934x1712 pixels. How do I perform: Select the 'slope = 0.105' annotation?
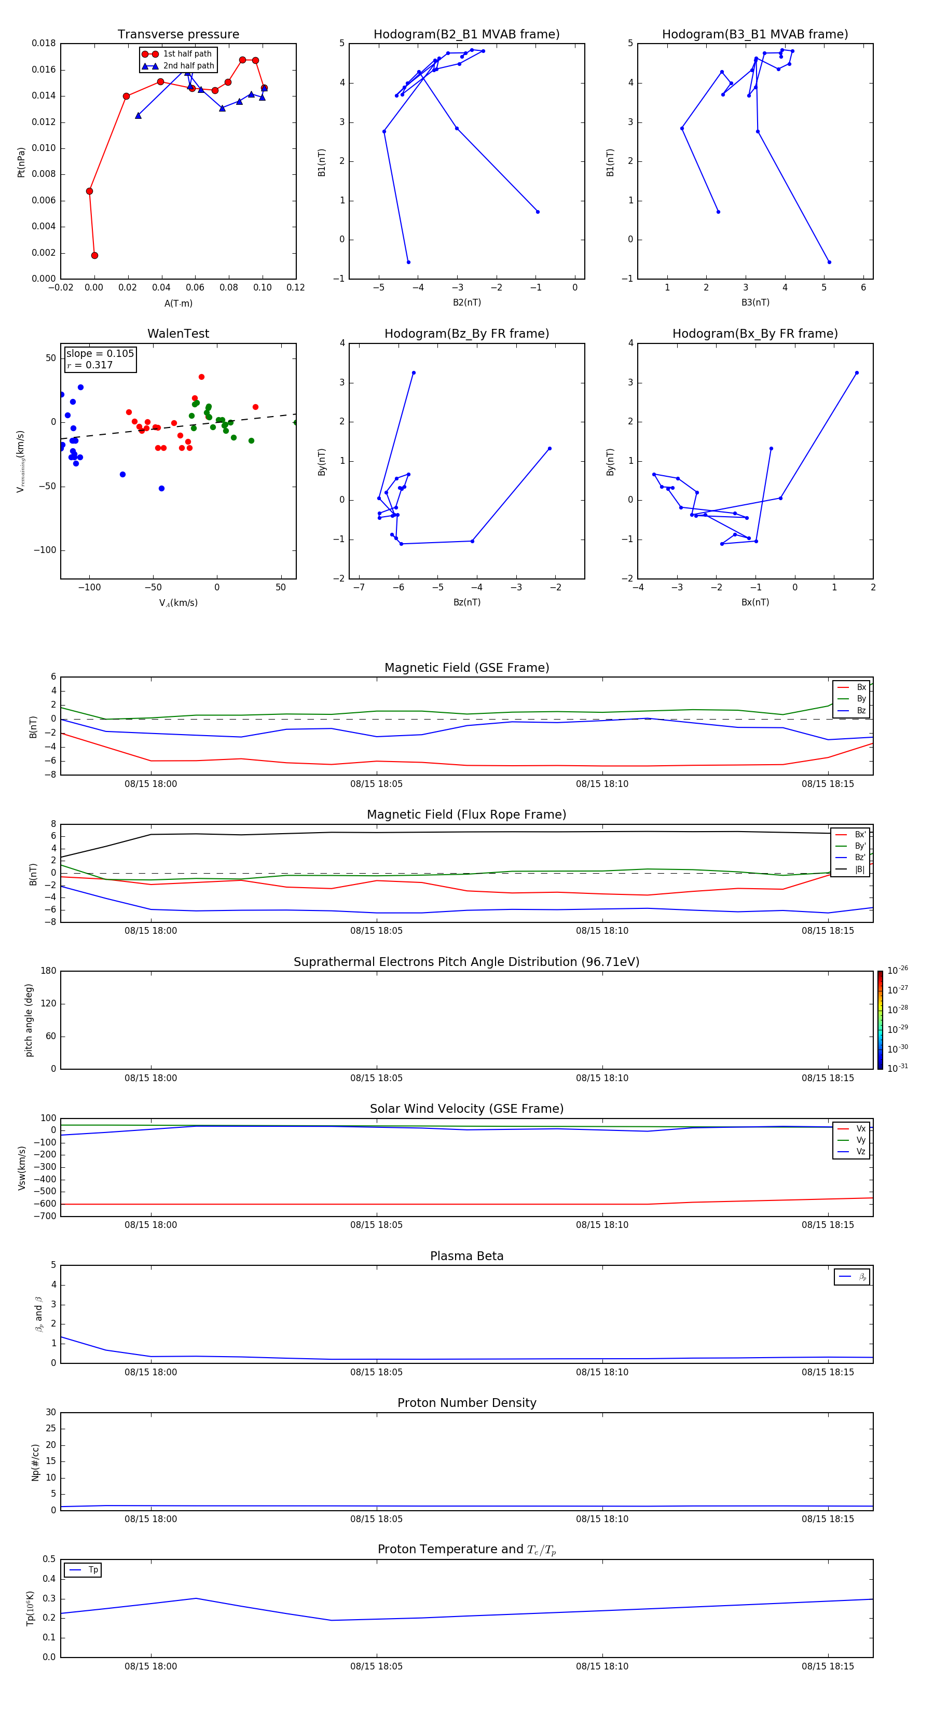(100, 354)
